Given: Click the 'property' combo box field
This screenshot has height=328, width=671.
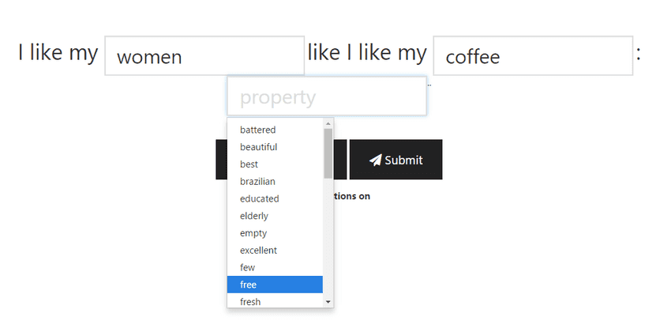Looking at the screenshot, I should tap(327, 97).
